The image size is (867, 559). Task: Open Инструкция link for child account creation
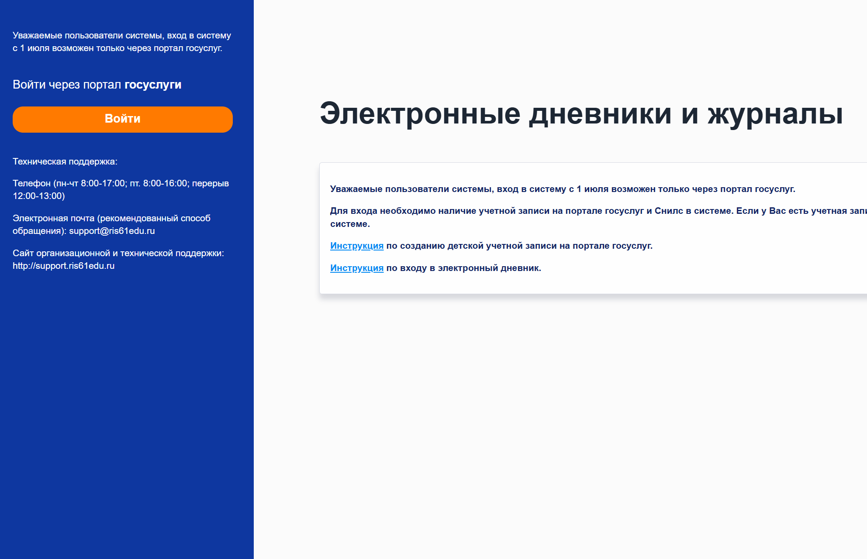pyautogui.click(x=356, y=246)
